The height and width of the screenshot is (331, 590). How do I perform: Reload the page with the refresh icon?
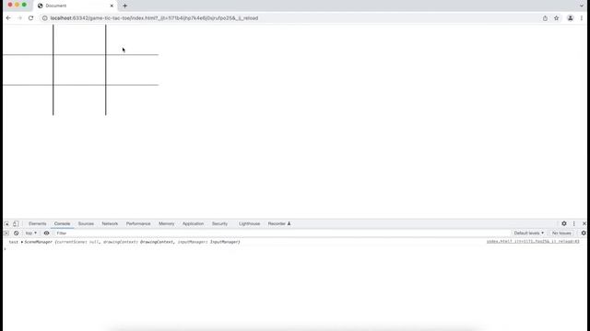click(x=30, y=18)
